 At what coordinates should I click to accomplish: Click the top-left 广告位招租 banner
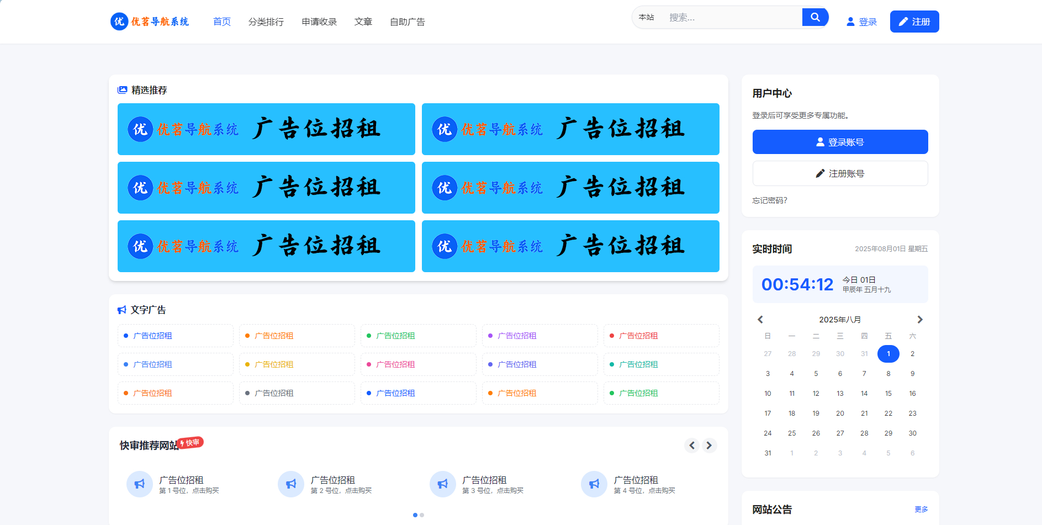point(266,129)
